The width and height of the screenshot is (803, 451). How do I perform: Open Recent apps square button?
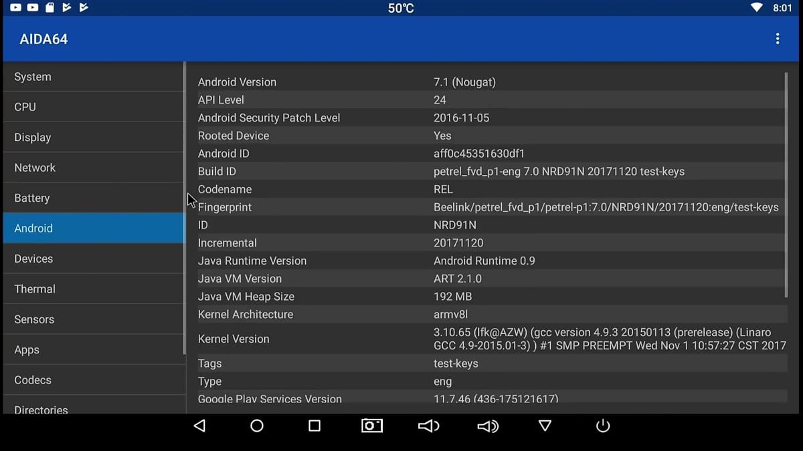click(315, 426)
